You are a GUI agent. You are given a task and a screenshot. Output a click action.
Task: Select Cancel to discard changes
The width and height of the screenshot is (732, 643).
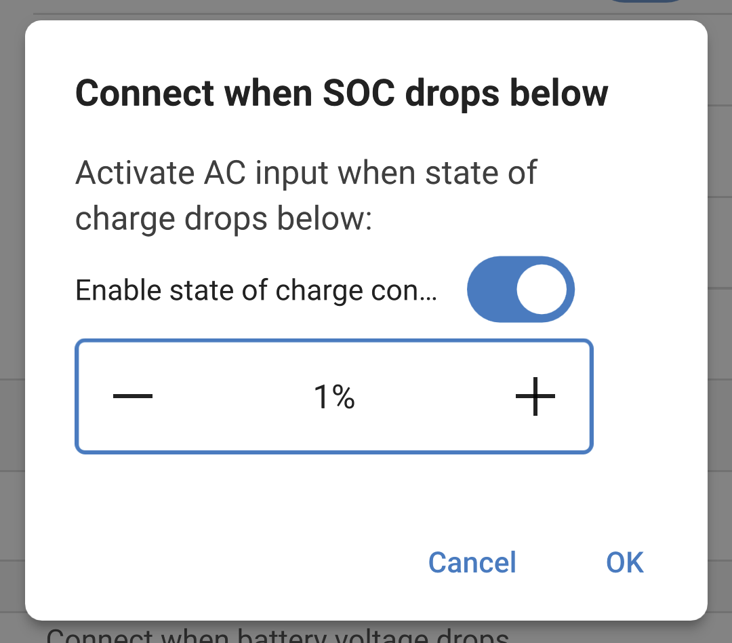point(471,562)
